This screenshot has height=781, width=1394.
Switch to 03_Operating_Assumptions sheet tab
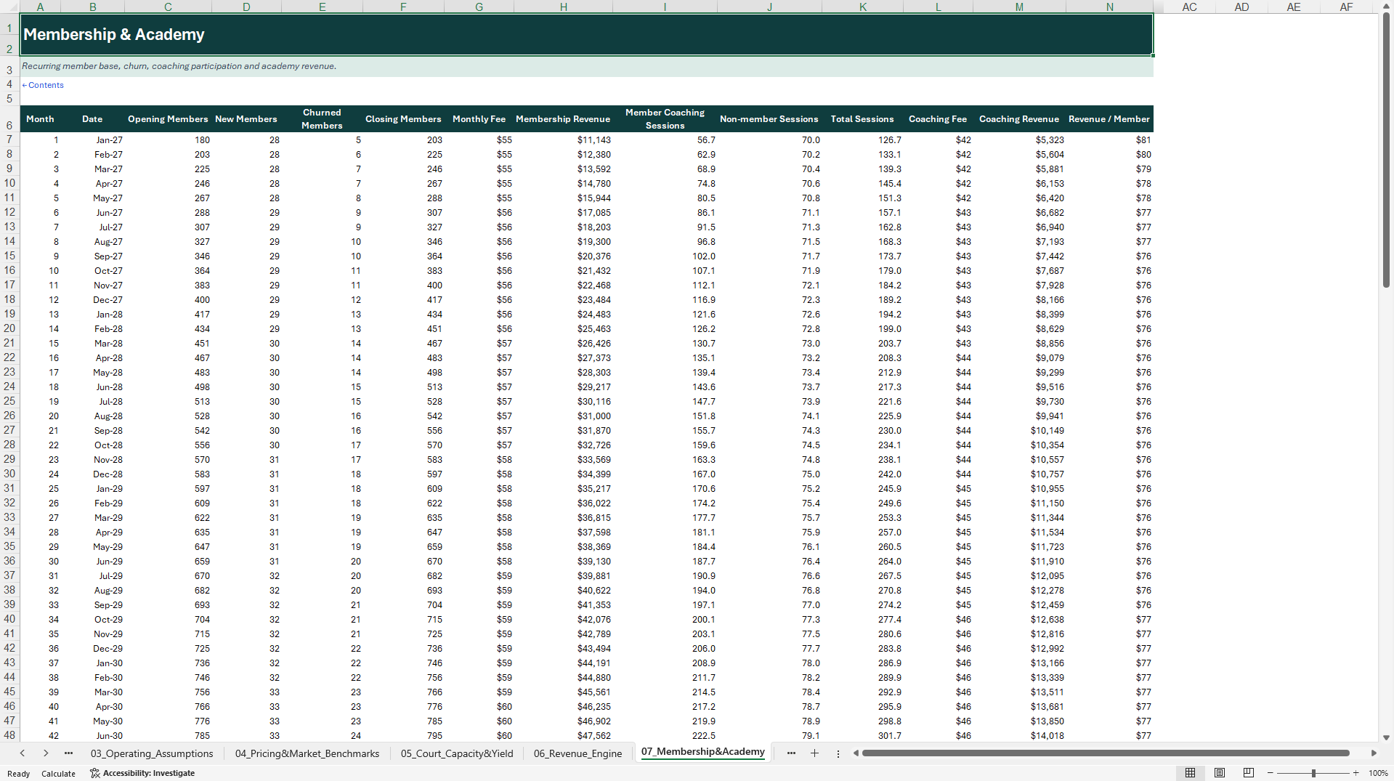coord(152,753)
